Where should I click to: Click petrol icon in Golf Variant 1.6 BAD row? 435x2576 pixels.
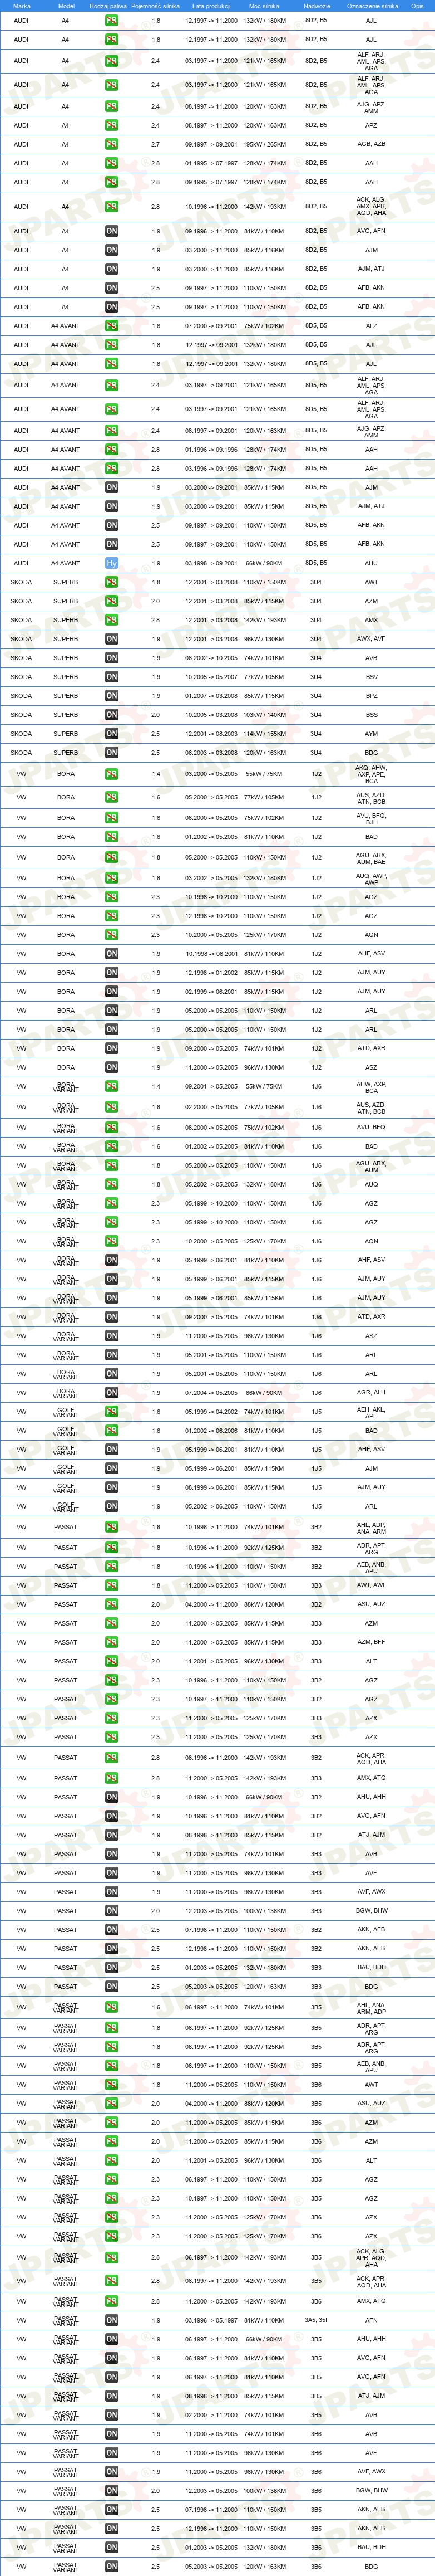(x=112, y=1431)
